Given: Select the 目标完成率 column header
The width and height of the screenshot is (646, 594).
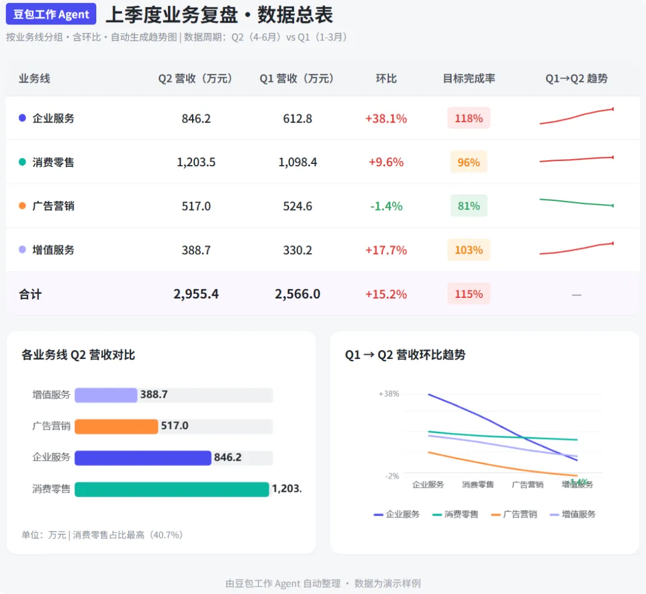Looking at the screenshot, I should pyautogui.click(x=469, y=78).
